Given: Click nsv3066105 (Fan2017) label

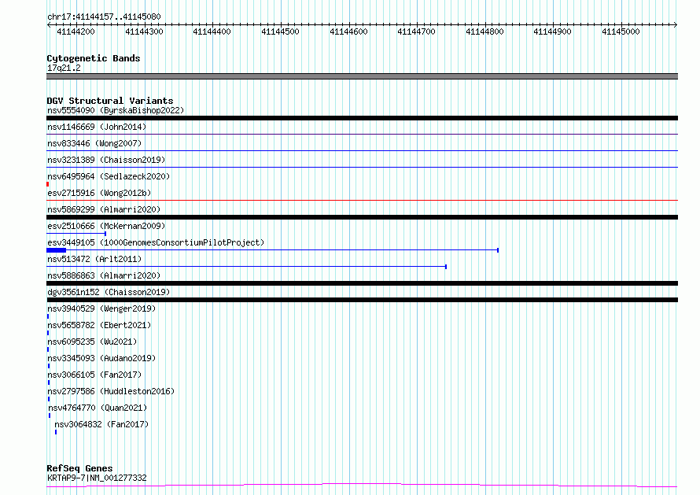Looking at the screenshot, I should [x=94, y=375].
